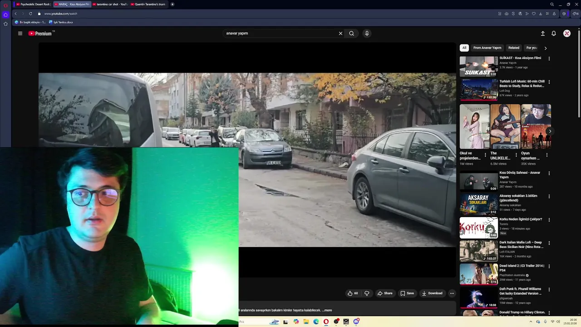
Task: Open options for Kısa Dövüş Sahnesi video
Action: [549, 173]
